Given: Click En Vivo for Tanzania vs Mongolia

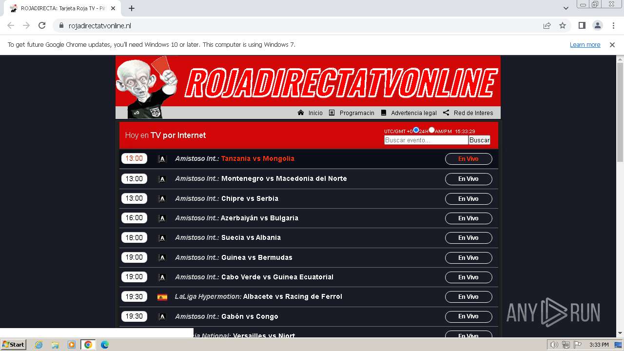Looking at the screenshot, I should pos(468,159).
